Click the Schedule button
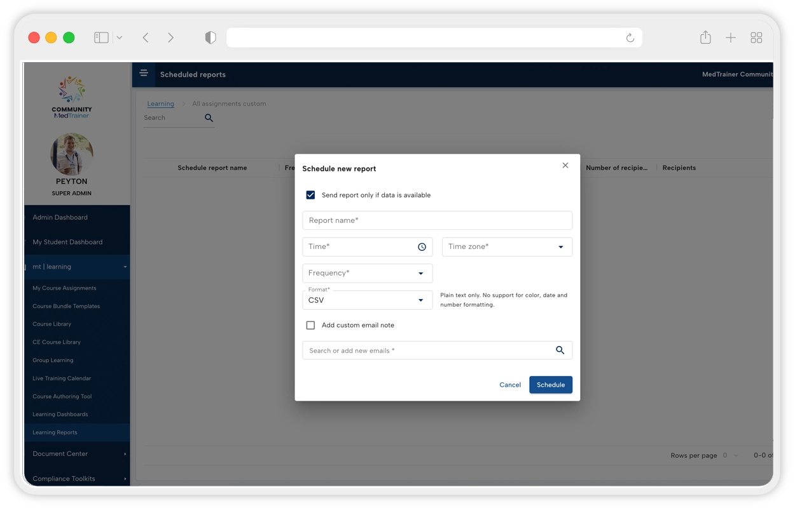The width and height of the screenshot is (795, 508). pos(550,385)
